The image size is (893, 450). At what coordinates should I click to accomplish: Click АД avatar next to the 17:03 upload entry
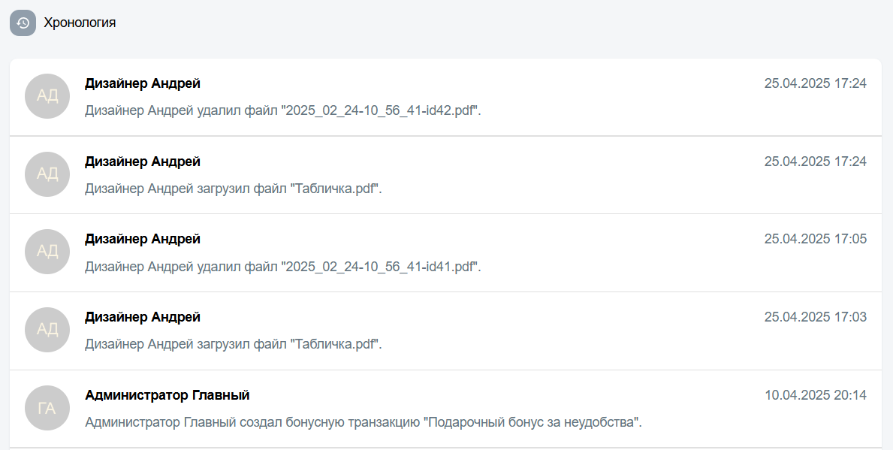click(x=47, y=330)
